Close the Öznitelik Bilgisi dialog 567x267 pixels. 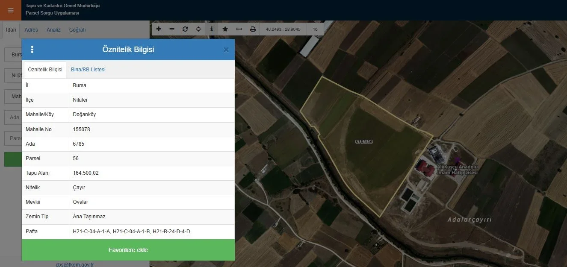click(x=226, y=50)
